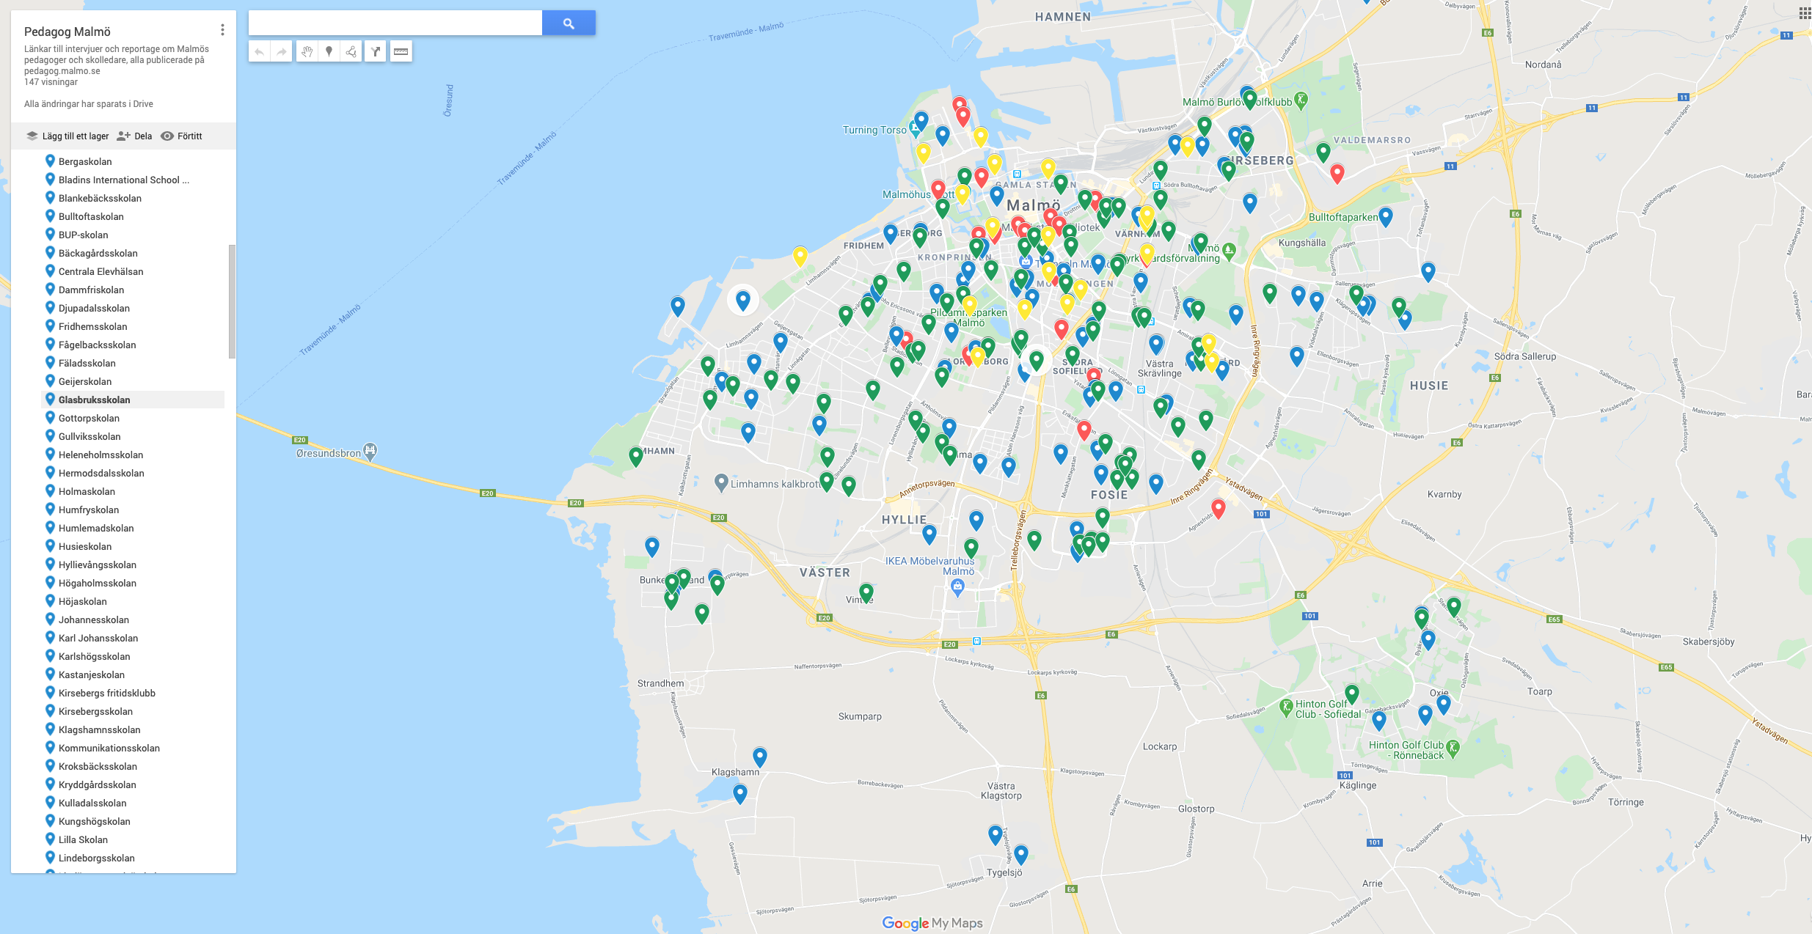Select the hand pan tool
The image size is (1812, 934).
pos(307,51)
